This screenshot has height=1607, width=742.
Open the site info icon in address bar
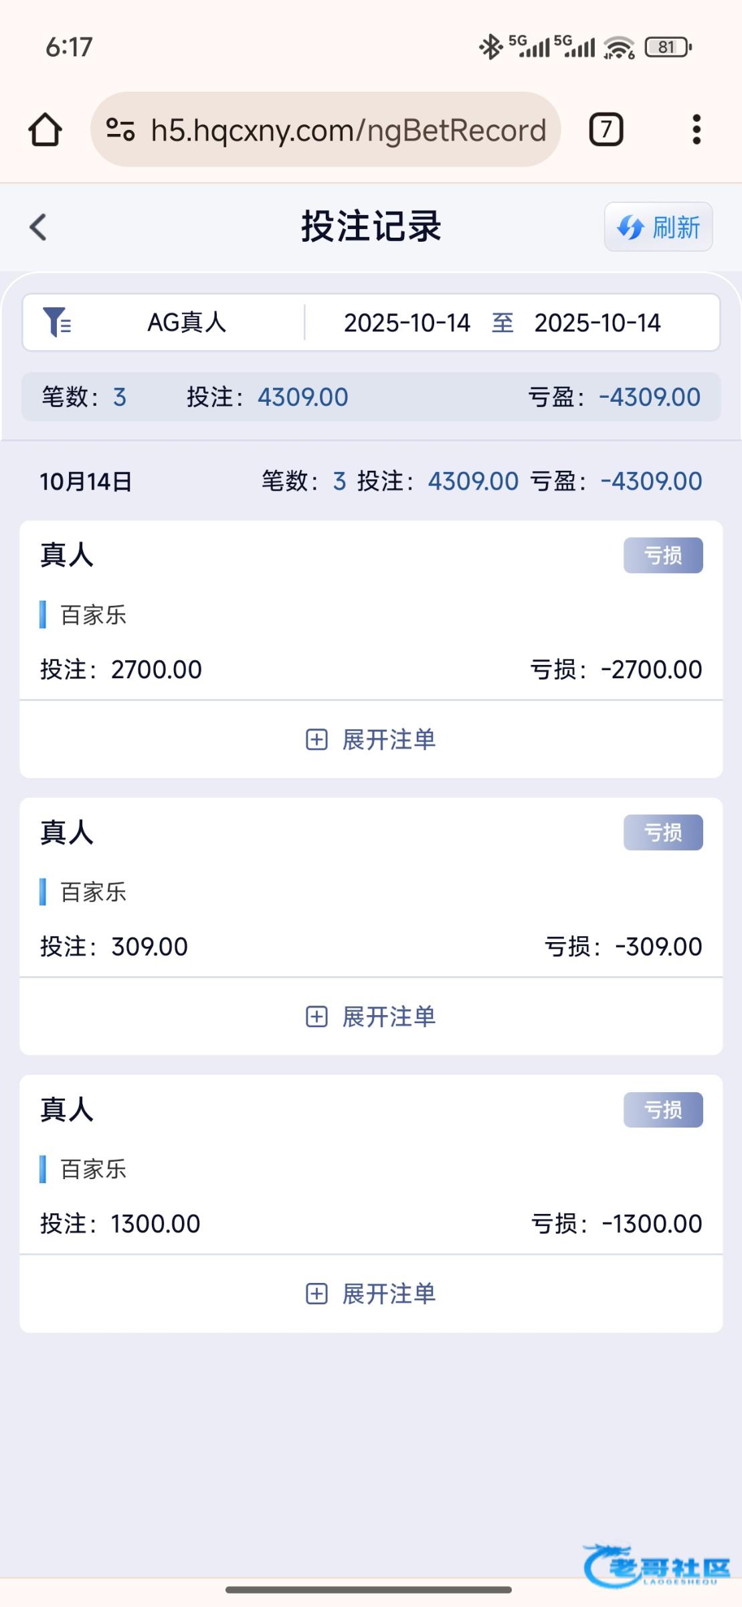tap(120, 129)
